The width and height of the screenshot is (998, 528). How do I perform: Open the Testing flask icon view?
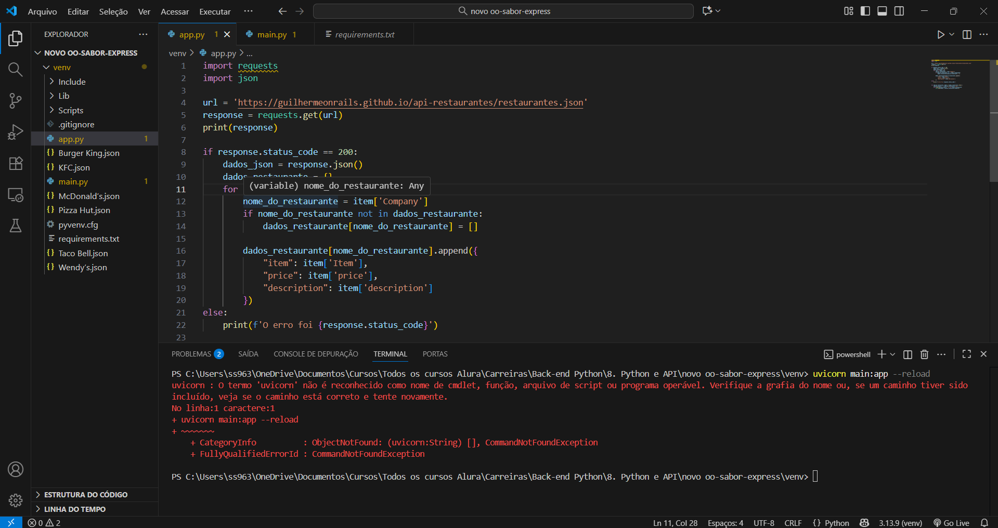pyautogui.click(x=15, y=226)
